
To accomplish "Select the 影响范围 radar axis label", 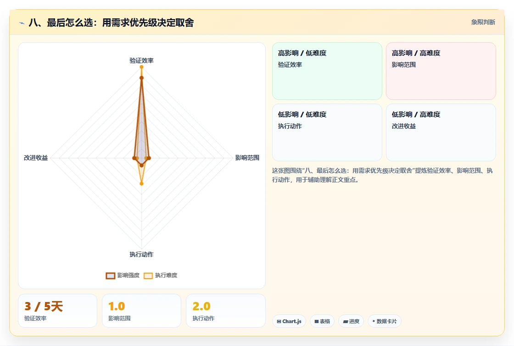I will click(247, 158).
